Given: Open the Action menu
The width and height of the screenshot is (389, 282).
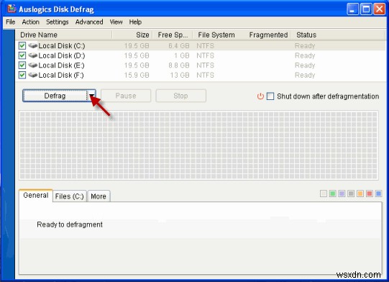Looking at the screenshot, I should pos(30,22).
